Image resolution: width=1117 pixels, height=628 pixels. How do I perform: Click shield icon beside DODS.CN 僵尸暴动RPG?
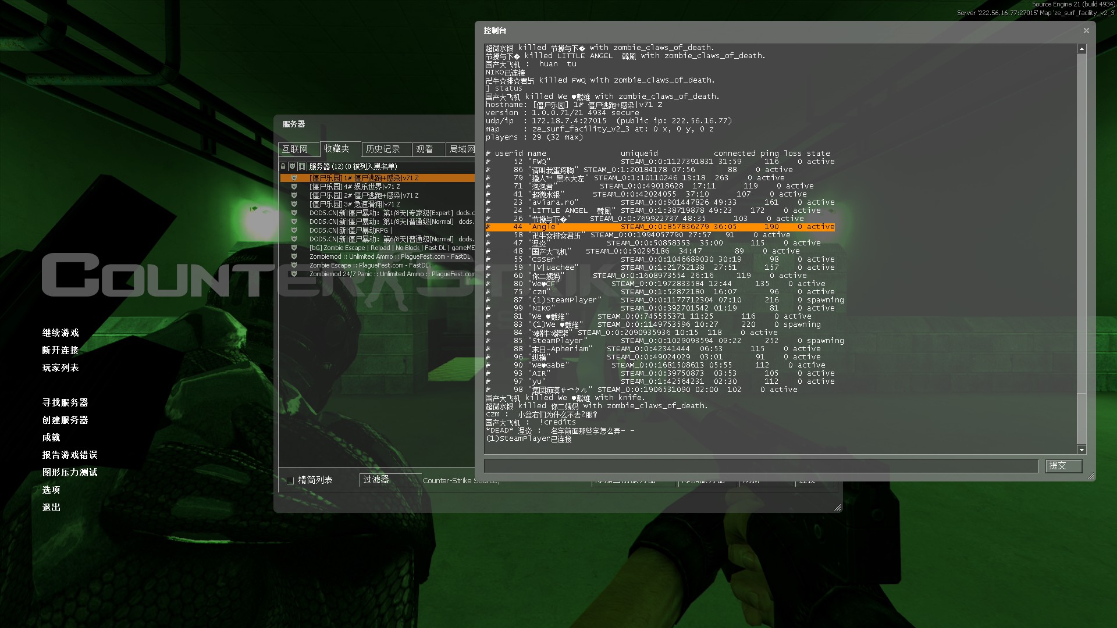point(294,230)
